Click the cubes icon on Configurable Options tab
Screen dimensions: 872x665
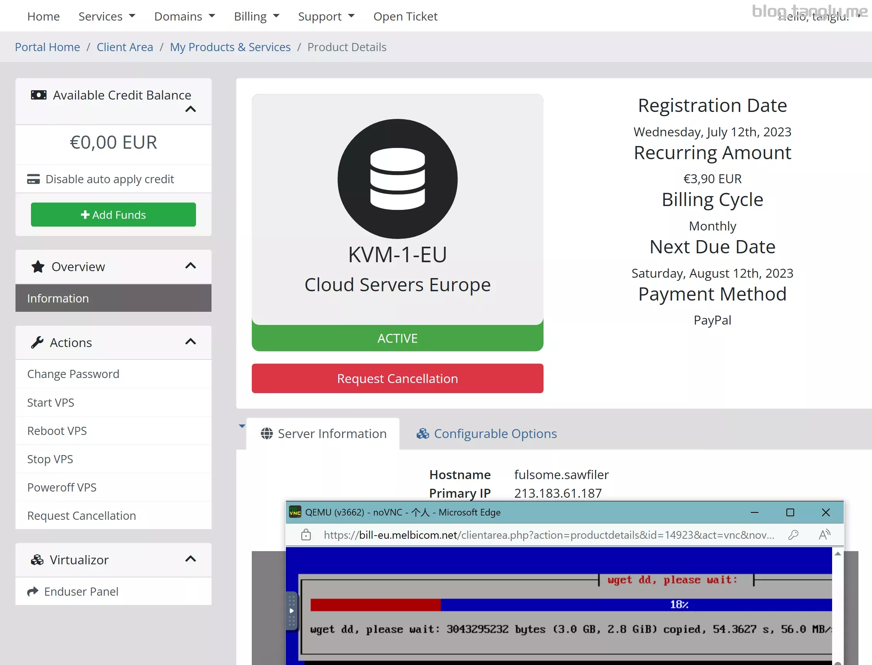coord(423,433)
